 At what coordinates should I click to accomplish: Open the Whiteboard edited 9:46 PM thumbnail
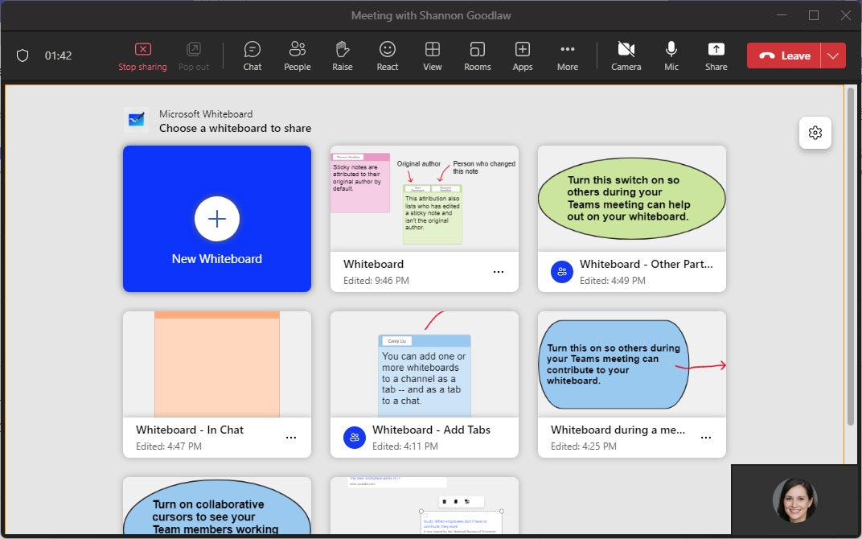pyautogui.click(x=425, y=199)
